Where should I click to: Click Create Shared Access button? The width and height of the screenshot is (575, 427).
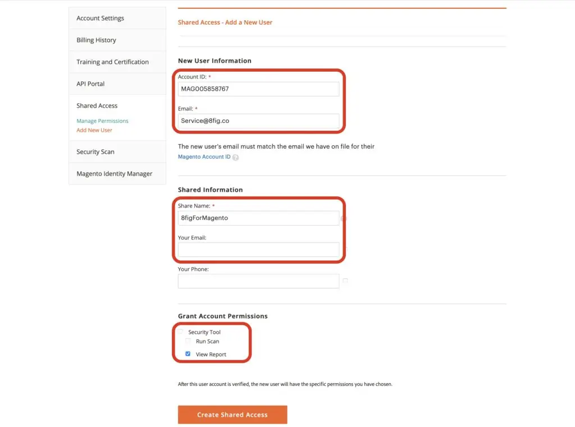point(232,415)
